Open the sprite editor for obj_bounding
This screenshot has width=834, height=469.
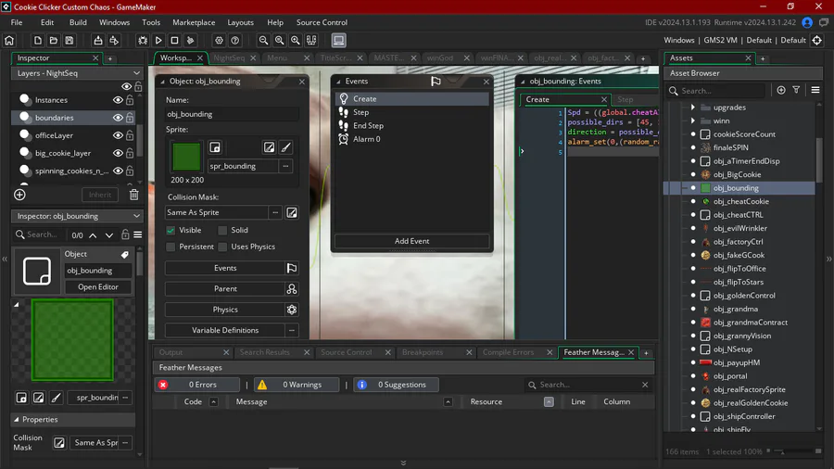[269, 147]
